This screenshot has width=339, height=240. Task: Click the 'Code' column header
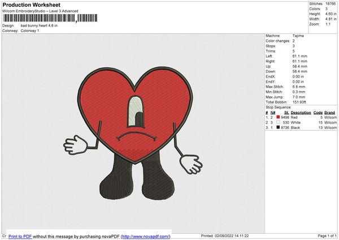(x=318, y=113)
